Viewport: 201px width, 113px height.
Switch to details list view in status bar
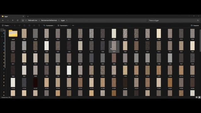point(197,97)
